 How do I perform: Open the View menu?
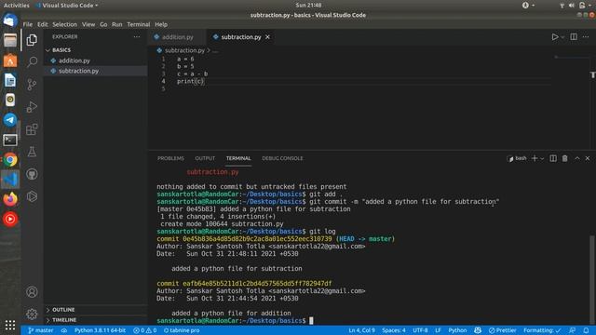88,24
